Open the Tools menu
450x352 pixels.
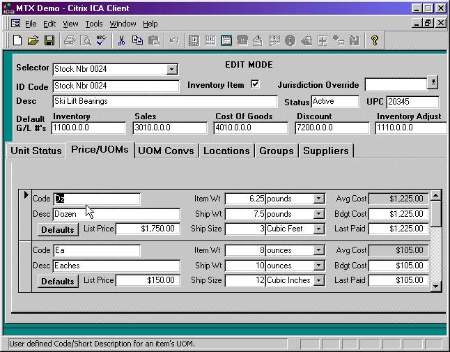[x=94, y=24]
